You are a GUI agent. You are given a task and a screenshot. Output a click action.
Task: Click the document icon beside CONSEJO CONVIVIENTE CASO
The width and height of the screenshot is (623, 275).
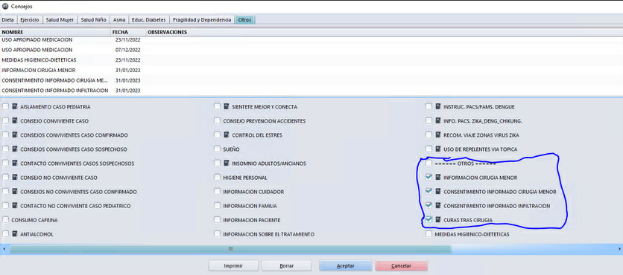15,121
